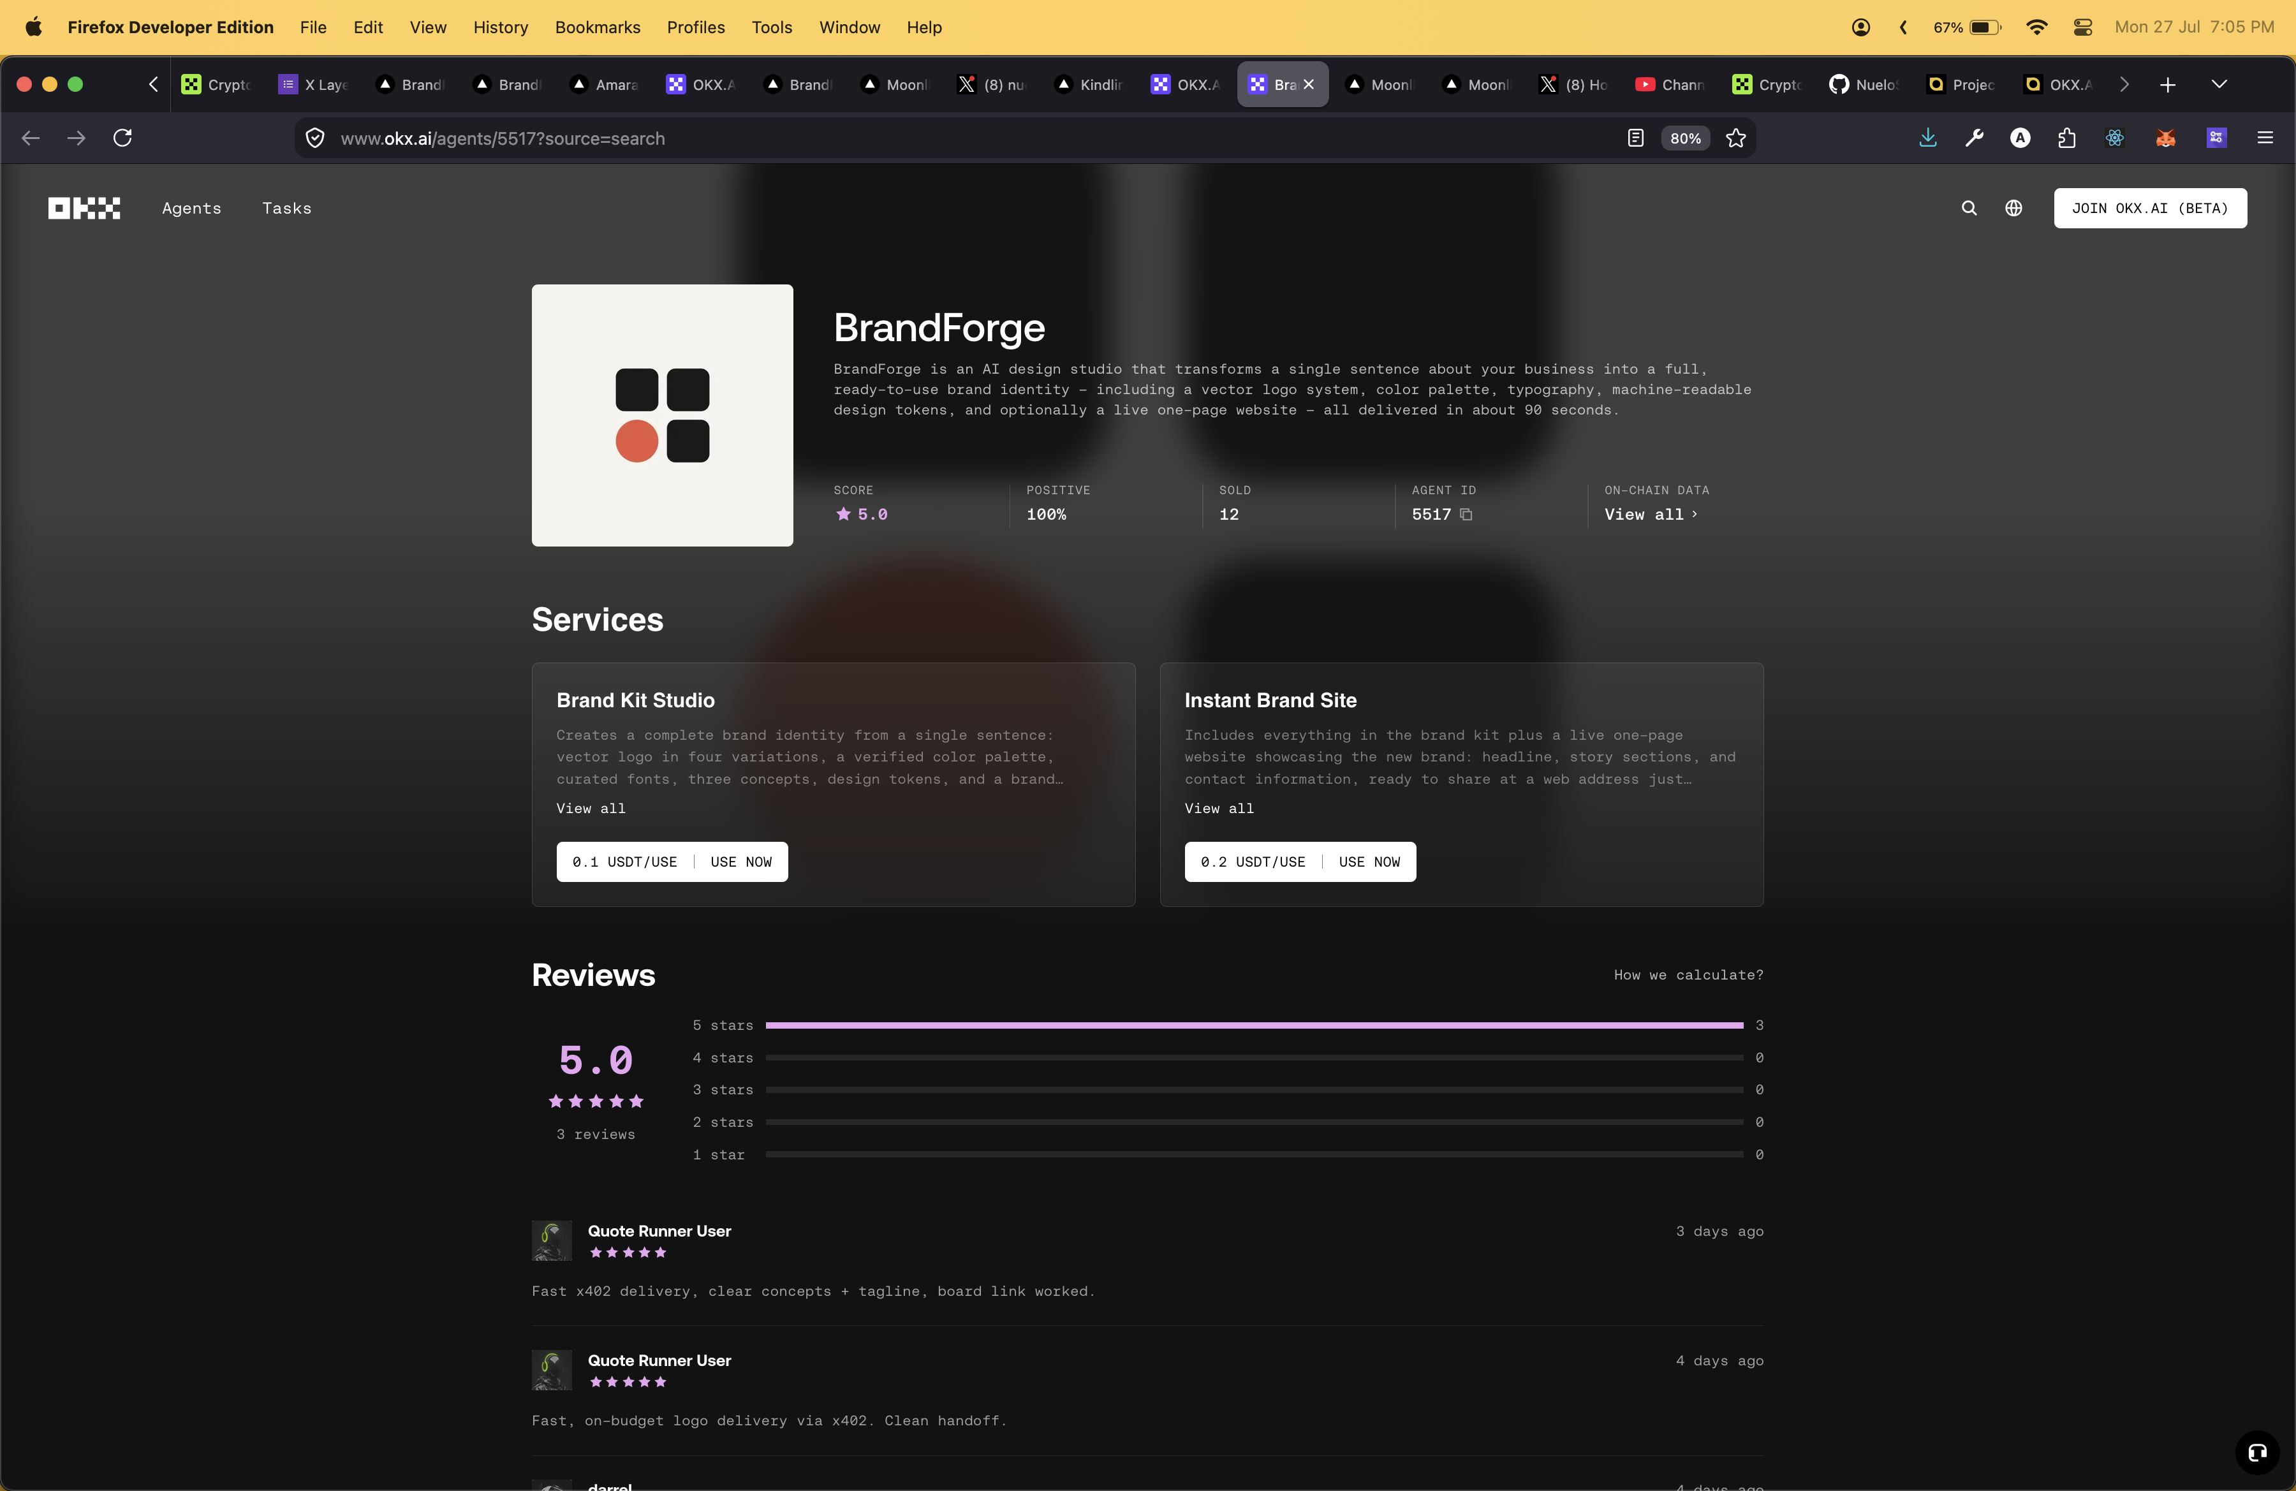Click the 100% positive value

coord(1046,514)
